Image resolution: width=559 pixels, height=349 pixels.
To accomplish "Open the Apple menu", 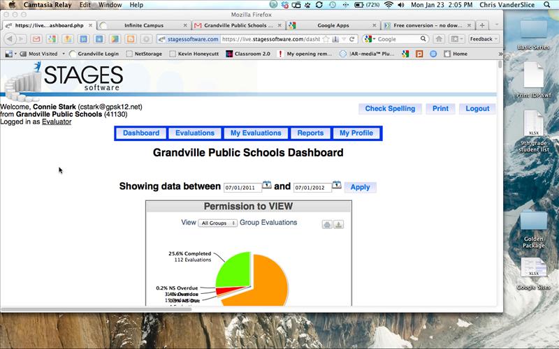I will 12,5.
